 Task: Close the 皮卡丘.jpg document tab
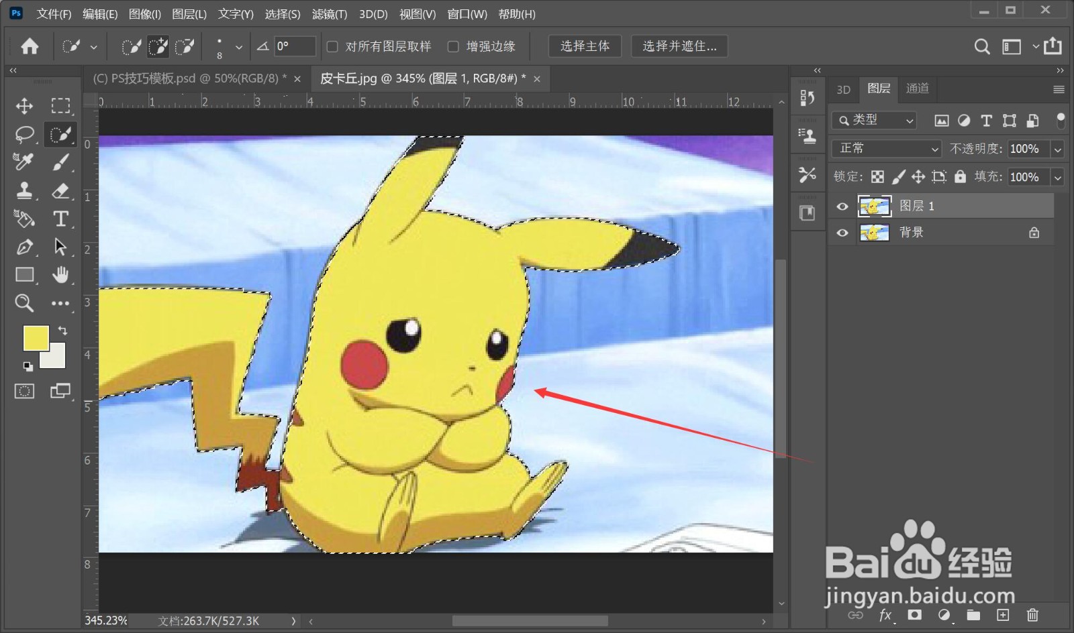[x=537, y=79]
